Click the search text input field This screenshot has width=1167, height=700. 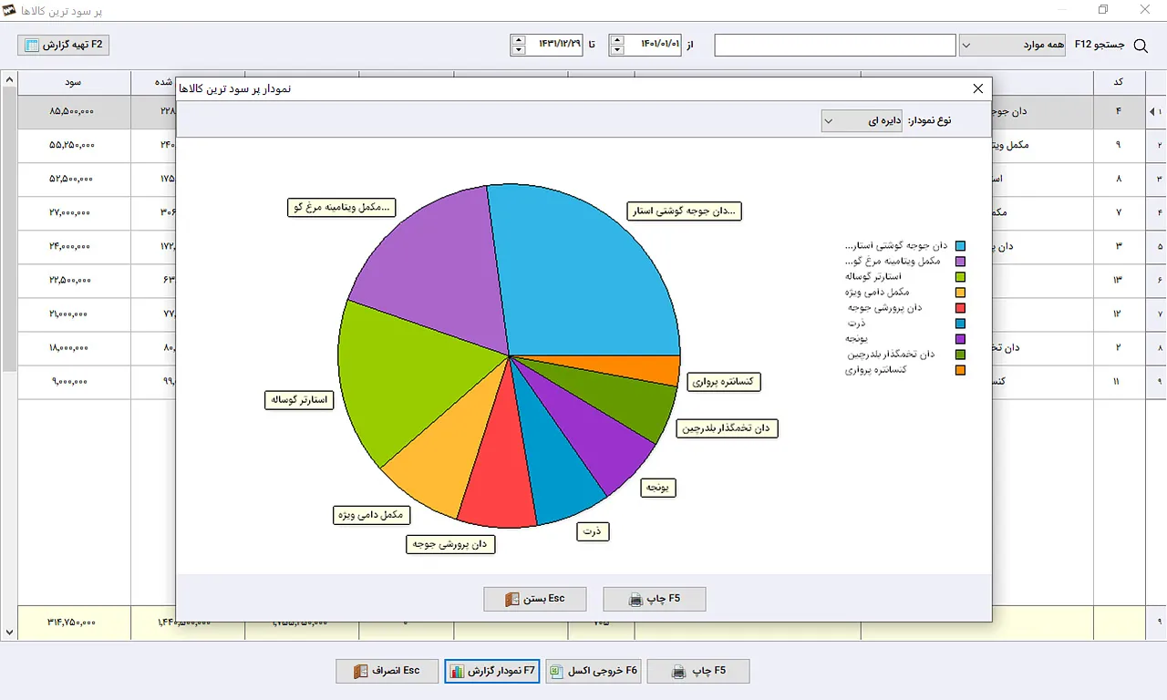pos(834,45)
